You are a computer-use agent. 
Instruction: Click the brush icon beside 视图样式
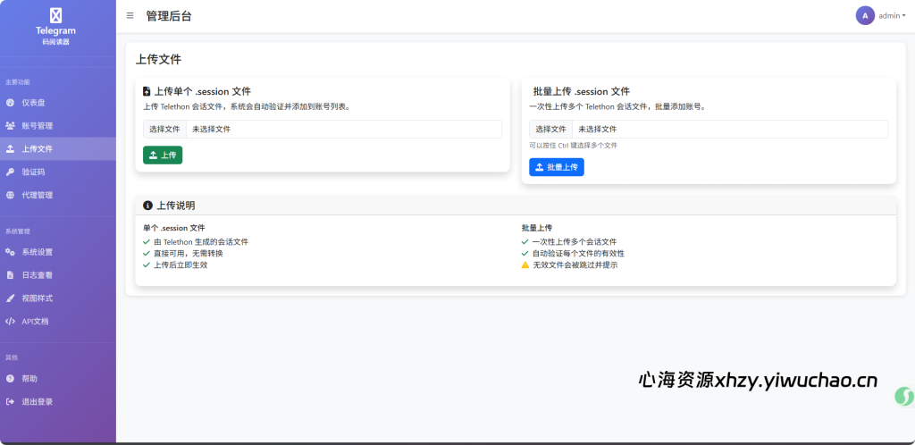10,298
